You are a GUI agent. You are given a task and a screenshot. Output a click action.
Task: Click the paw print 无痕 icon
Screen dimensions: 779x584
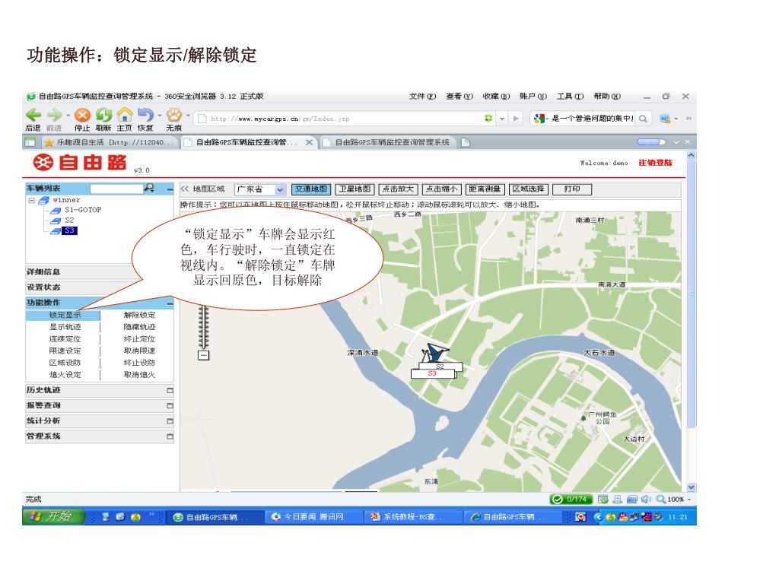click(x=174, y=117)
